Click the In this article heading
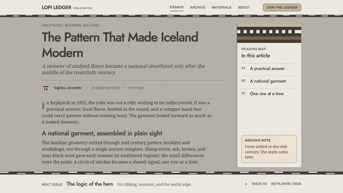Viewport: 343px width, 193px height. click(x=256, y=56)
